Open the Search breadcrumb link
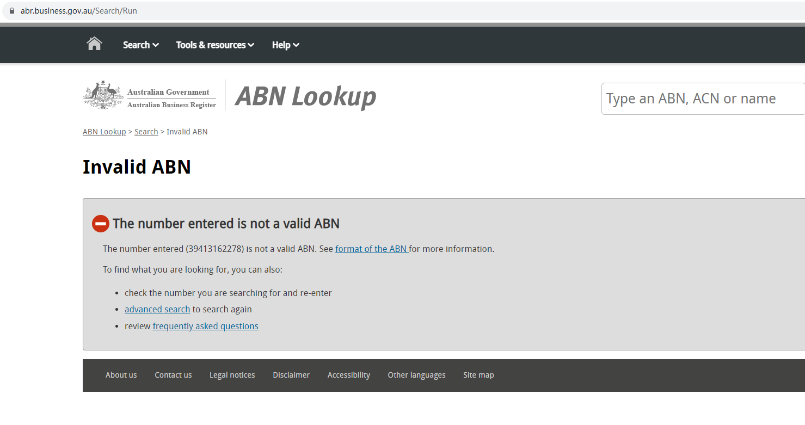Image resolution: width=805 pixels, height=425 pixels. point(146,132)
